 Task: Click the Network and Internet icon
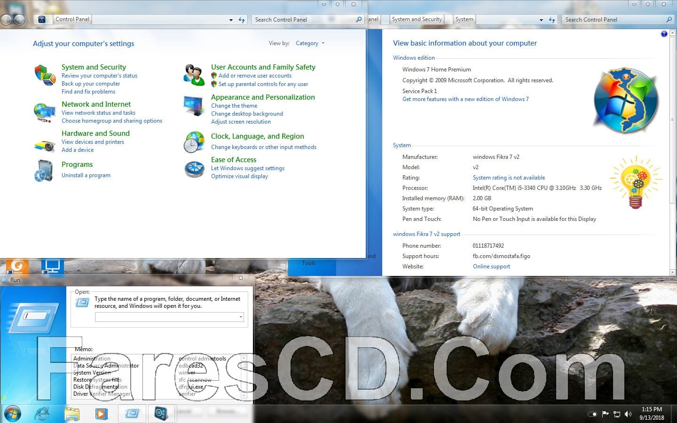[x=44, y=112]
